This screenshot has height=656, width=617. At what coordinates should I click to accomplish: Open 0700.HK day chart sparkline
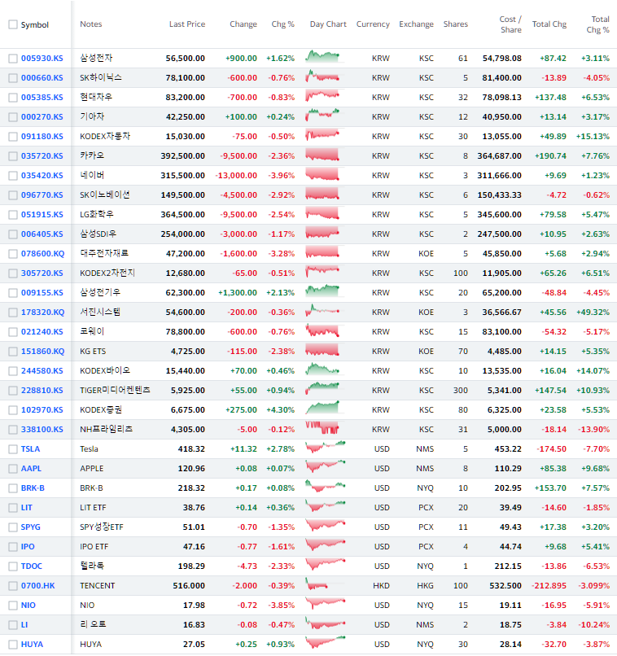[325, 584]
